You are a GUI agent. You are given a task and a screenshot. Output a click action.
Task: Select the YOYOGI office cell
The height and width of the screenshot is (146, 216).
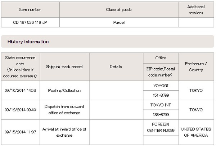pyautogui.click(x=160, y=86)
